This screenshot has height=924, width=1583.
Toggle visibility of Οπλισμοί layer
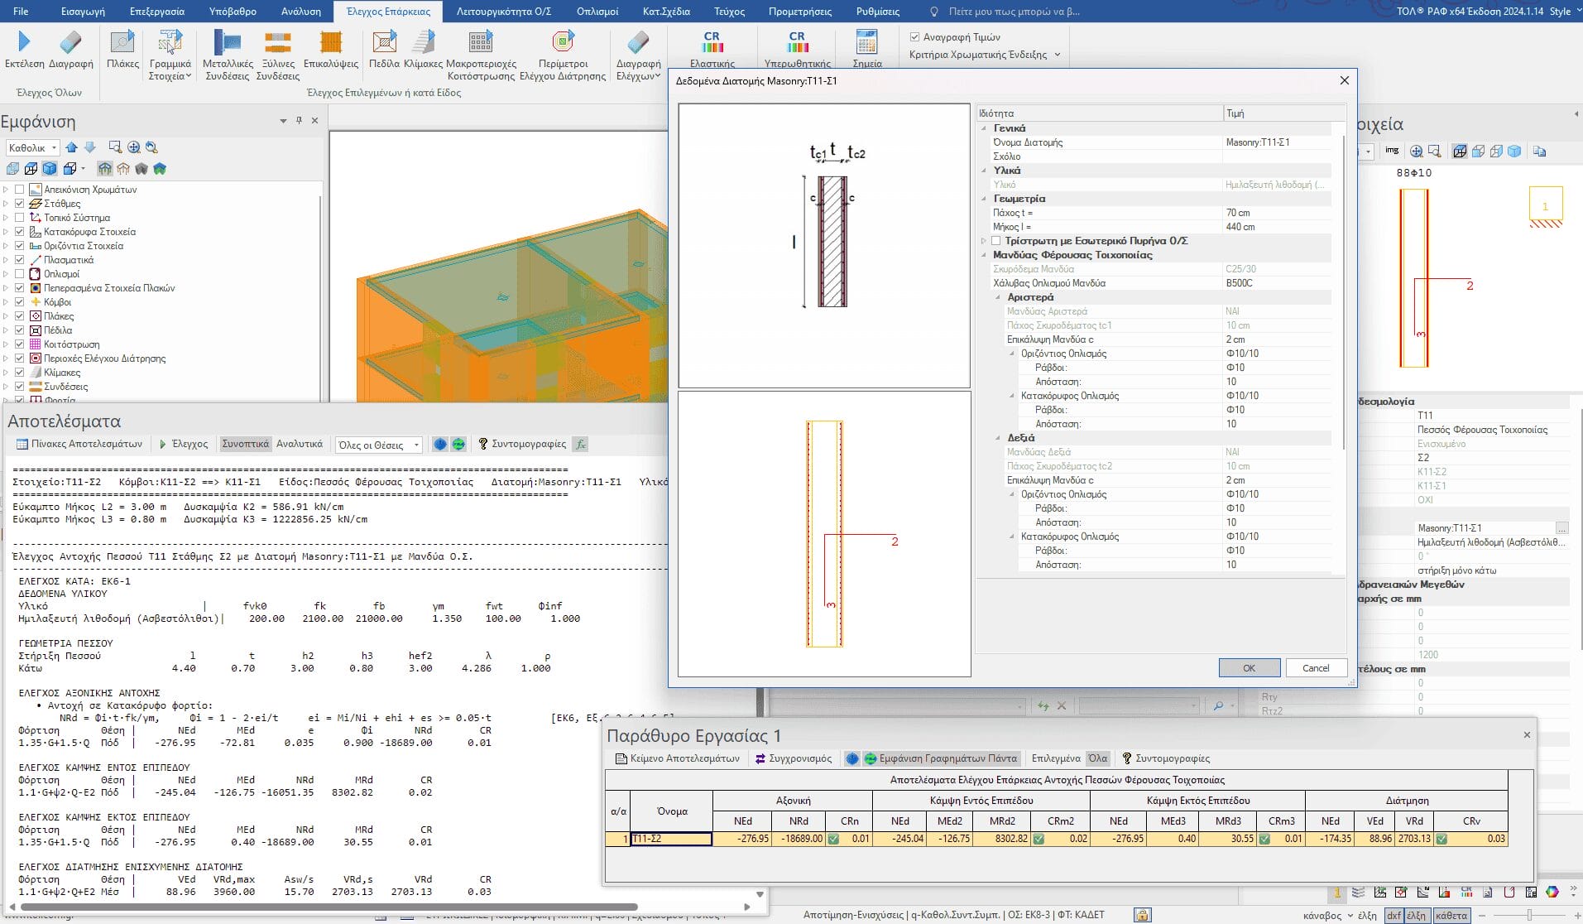20,274
